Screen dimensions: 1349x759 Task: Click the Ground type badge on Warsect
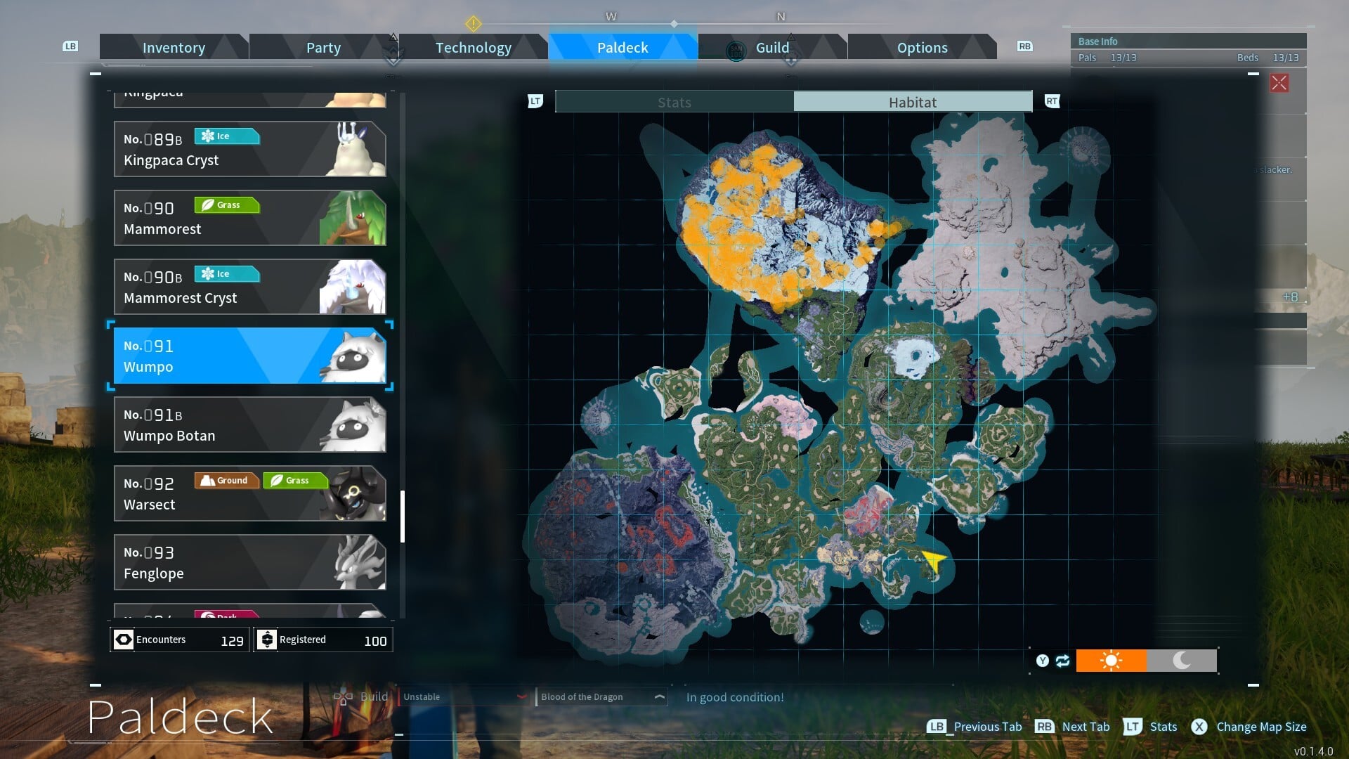click(x=226, y=481)
